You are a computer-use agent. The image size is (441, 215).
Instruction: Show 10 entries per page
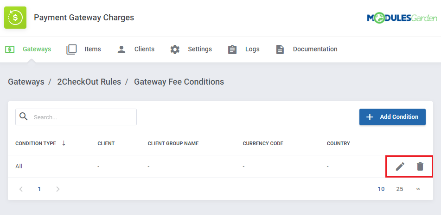tap(381, 189)
